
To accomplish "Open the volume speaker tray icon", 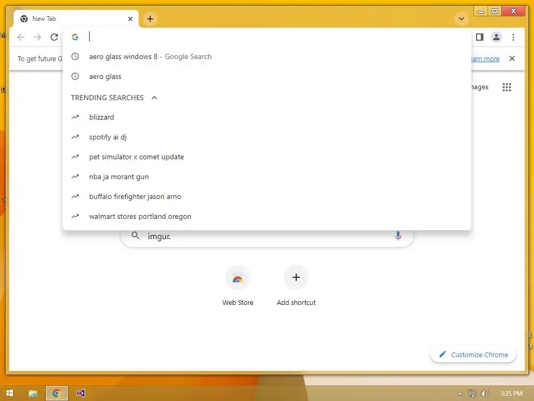I will tap(484, 394).
